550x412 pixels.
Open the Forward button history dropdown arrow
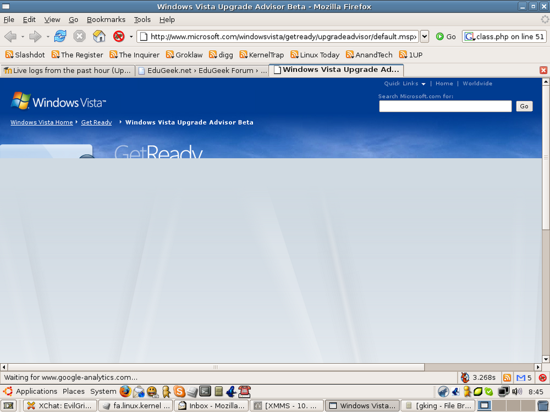click(x=48, y=36)
